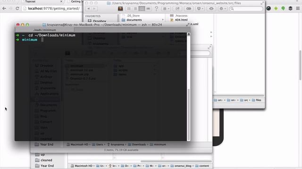Click minimum in the Finder path bar
Image resolution: width=302 pixels, height=169 pixels.
[158, 145]
